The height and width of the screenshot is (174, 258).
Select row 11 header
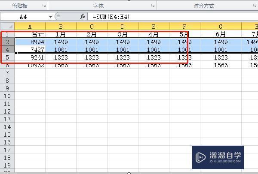point(7,103)
